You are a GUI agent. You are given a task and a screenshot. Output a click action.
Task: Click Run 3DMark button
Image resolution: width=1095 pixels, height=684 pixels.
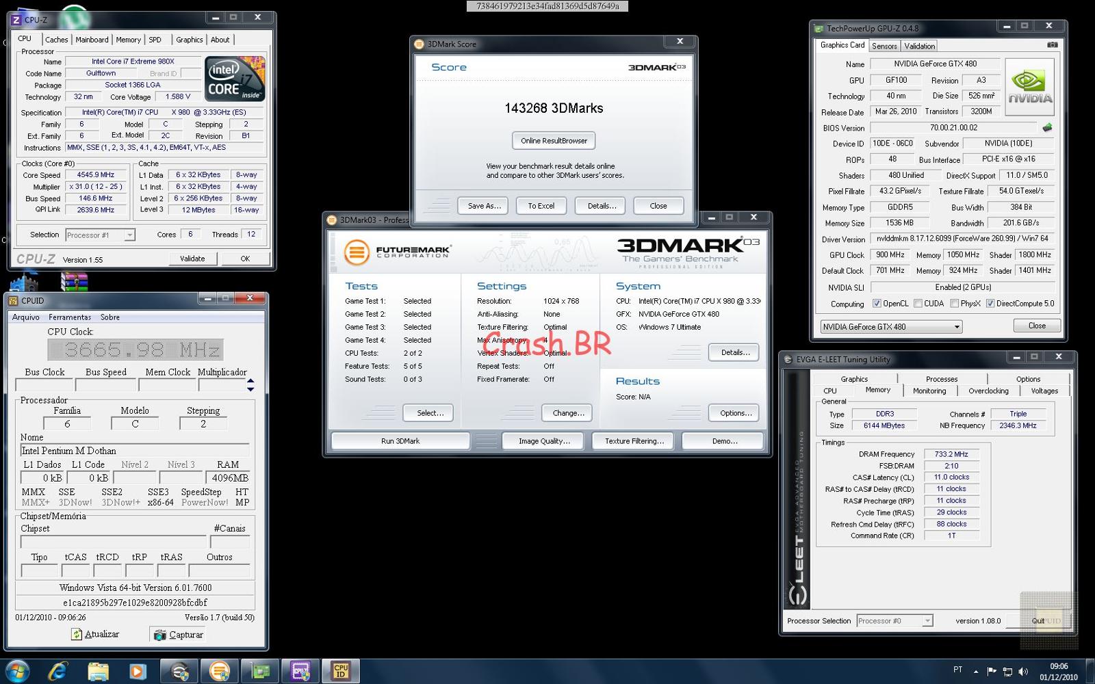tap(400, 441)
